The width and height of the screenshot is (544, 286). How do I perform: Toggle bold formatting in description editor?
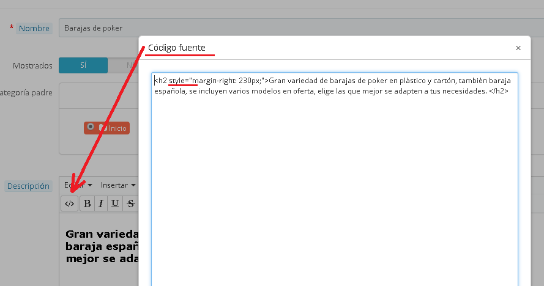(x=87, y=204)
